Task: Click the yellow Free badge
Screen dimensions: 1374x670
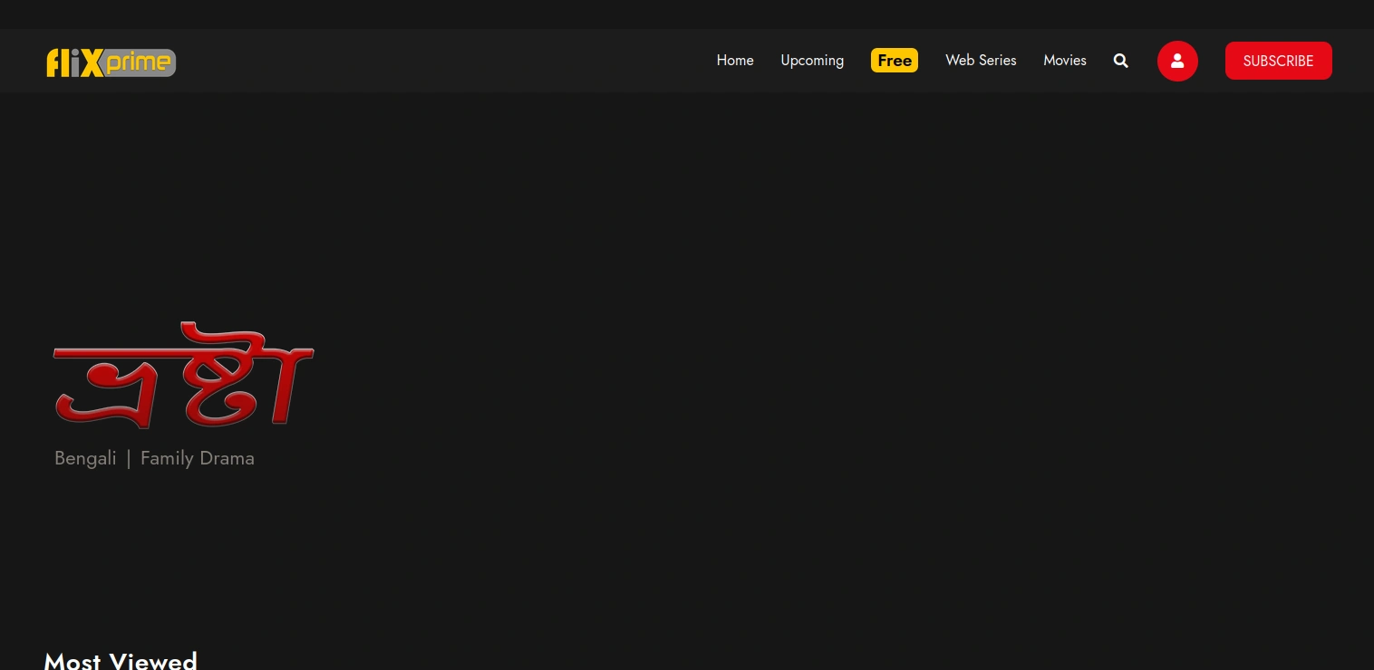Action: (895, 61)
